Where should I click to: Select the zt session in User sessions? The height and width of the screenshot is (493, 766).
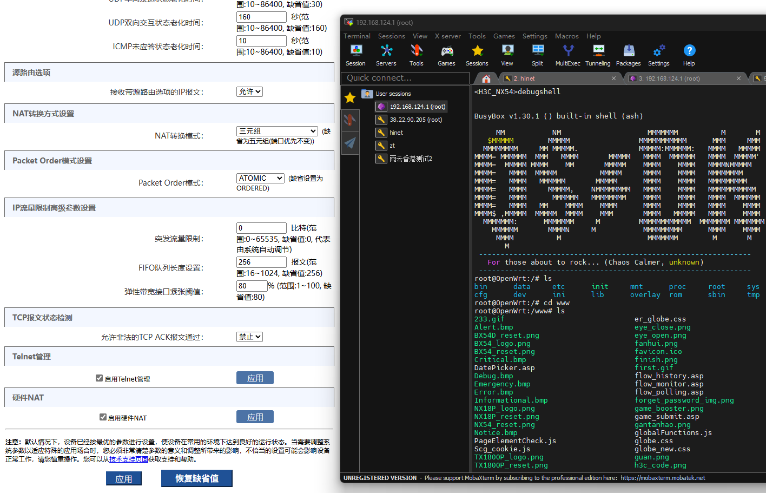click(392, 146)
